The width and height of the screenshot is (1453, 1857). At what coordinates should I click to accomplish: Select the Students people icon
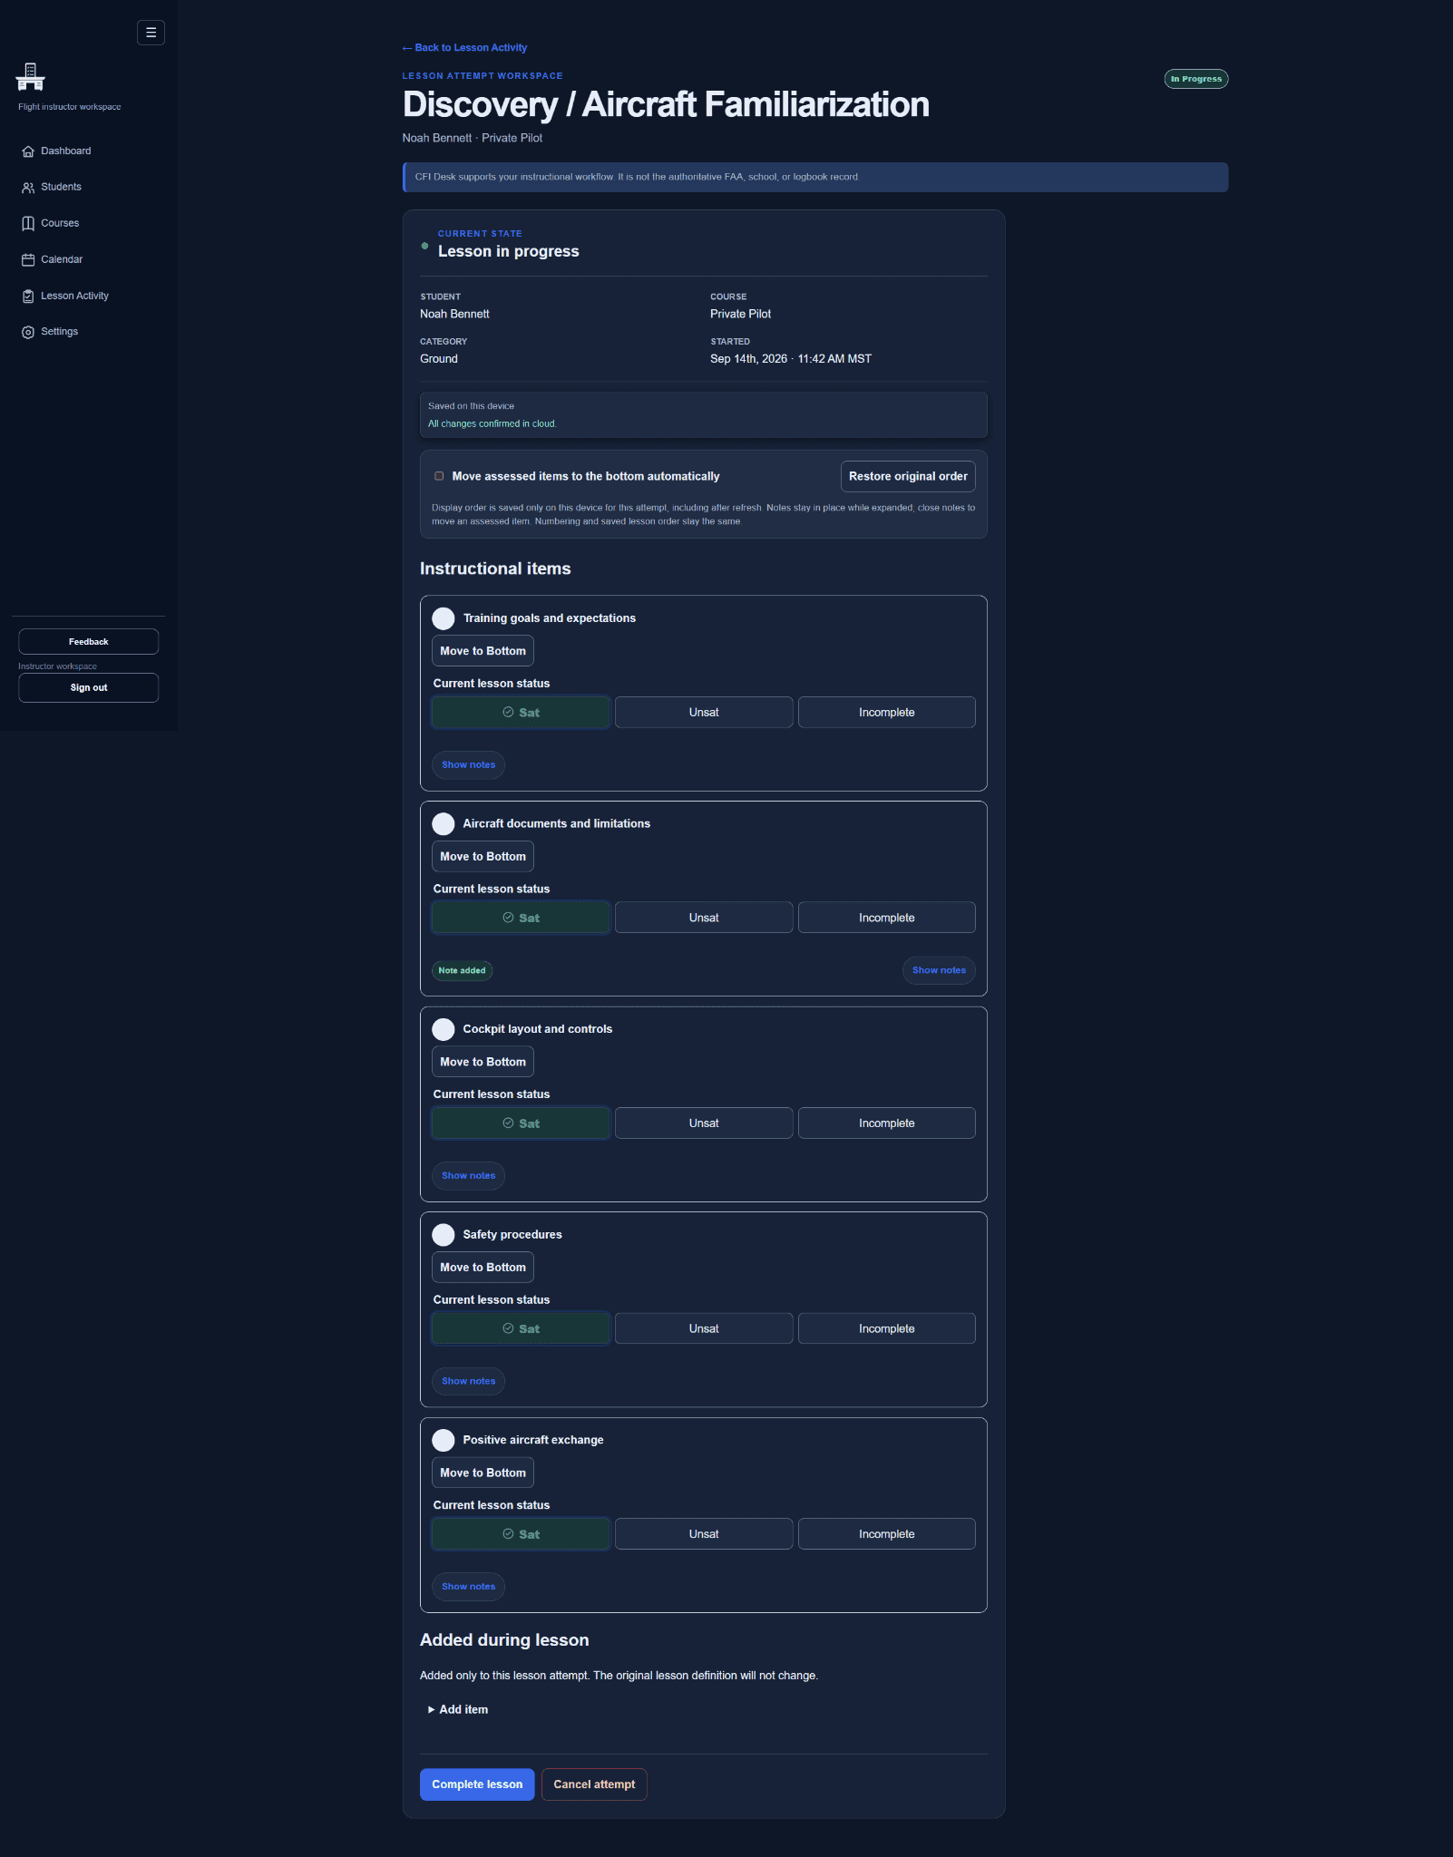[x=28, y=188]
